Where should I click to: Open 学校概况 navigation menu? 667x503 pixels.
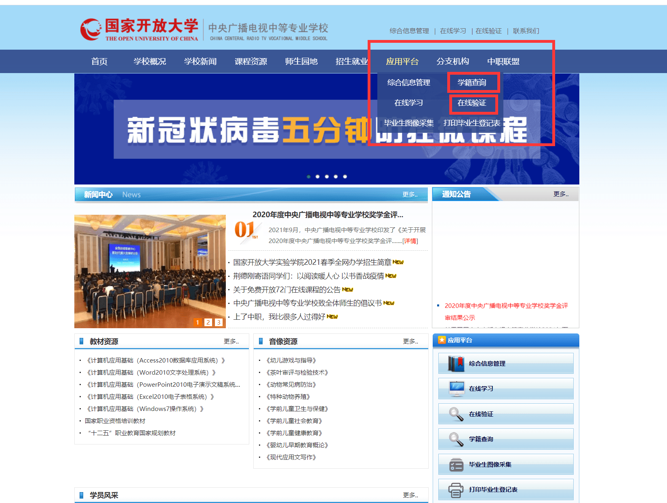(x=150, y=61)
